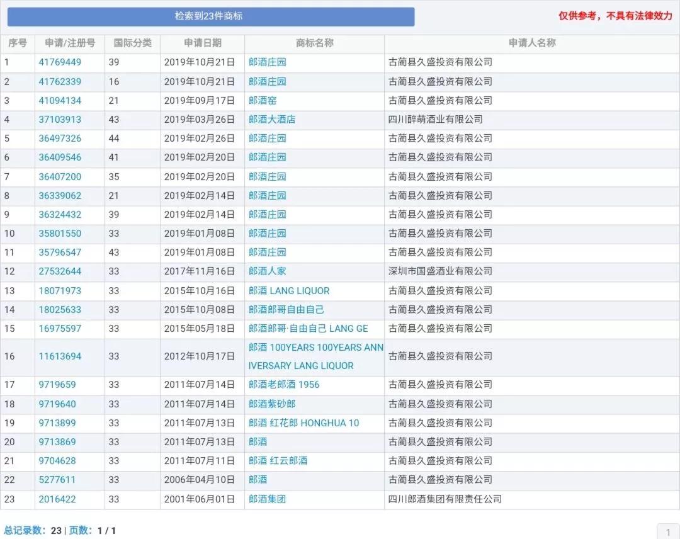Image resolution: width=680 pixels, height=539 pixels.
Task: Click trademark 郎酒集团
Action: coord(267,499)
